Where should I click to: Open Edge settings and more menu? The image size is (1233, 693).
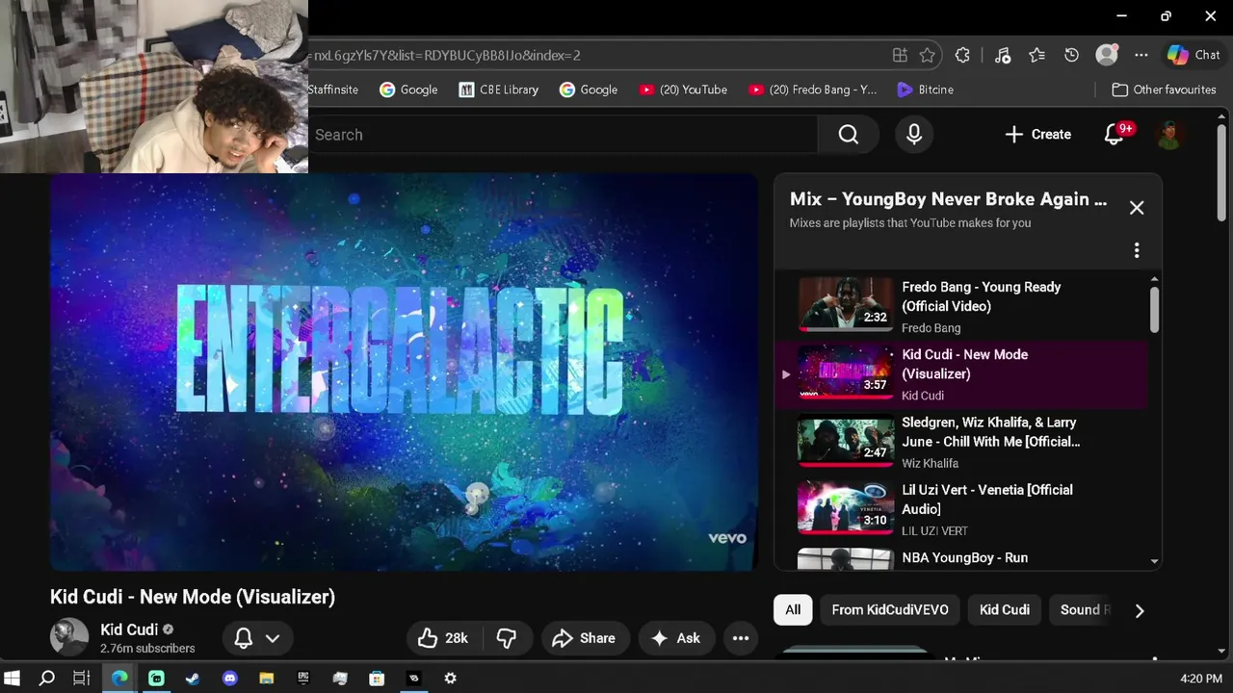[x=1141, y=56]
